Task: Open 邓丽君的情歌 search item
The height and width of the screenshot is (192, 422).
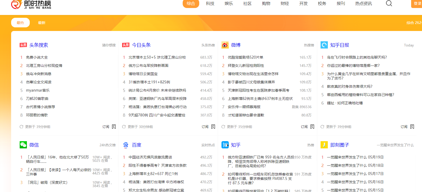Action: pyautogui.click(x=37, y=115)
